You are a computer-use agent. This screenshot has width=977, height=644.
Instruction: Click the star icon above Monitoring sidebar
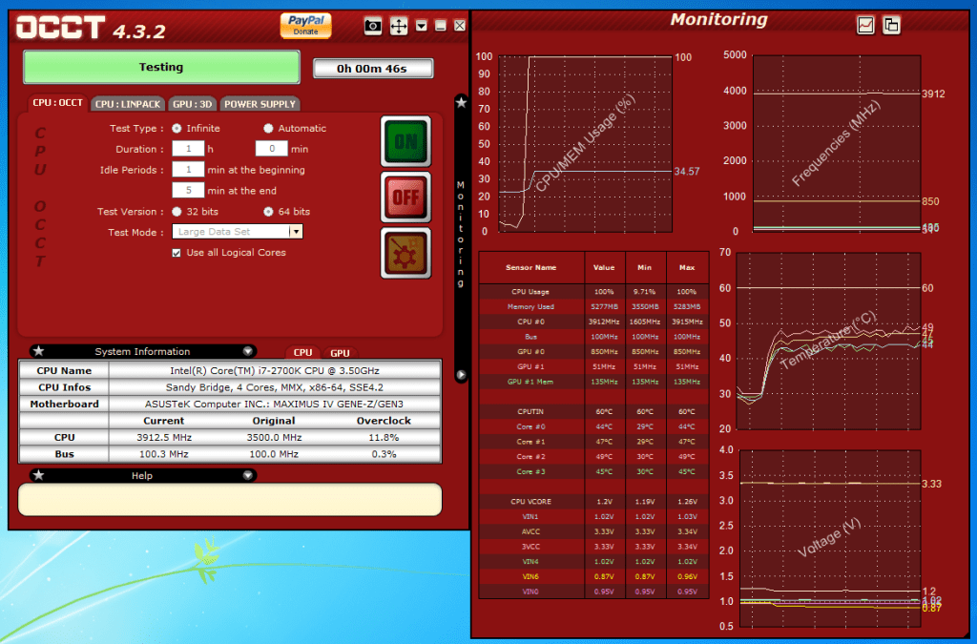(461, 102)
